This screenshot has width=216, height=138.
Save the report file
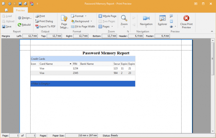pos(7,27)
